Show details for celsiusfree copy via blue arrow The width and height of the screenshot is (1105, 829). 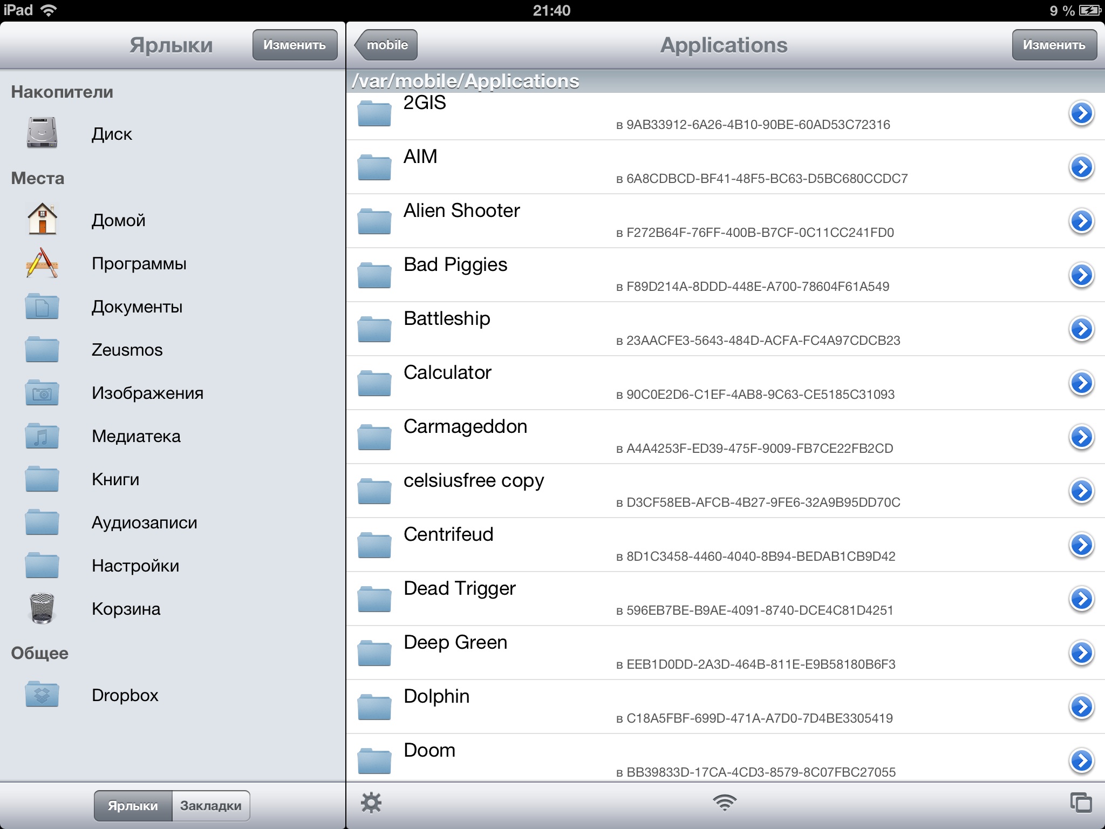click(1081, 491)
